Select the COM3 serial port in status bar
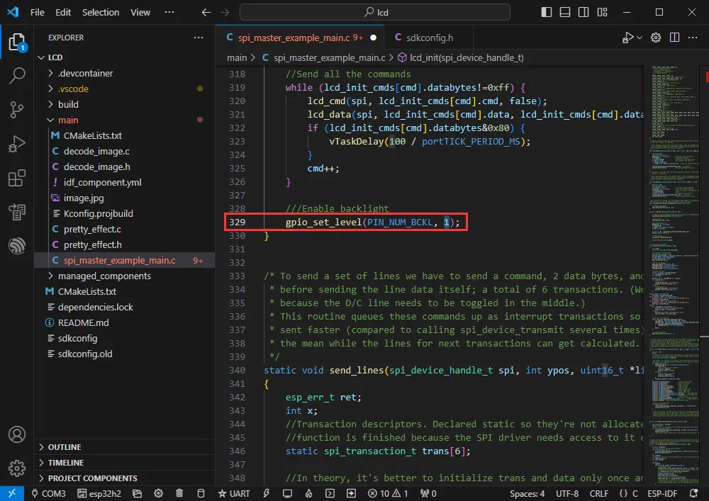 tap(48, 493)
